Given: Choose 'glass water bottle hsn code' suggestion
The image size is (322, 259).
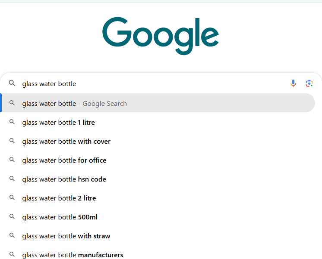Looking at the screenshot, I should (64, 179).
